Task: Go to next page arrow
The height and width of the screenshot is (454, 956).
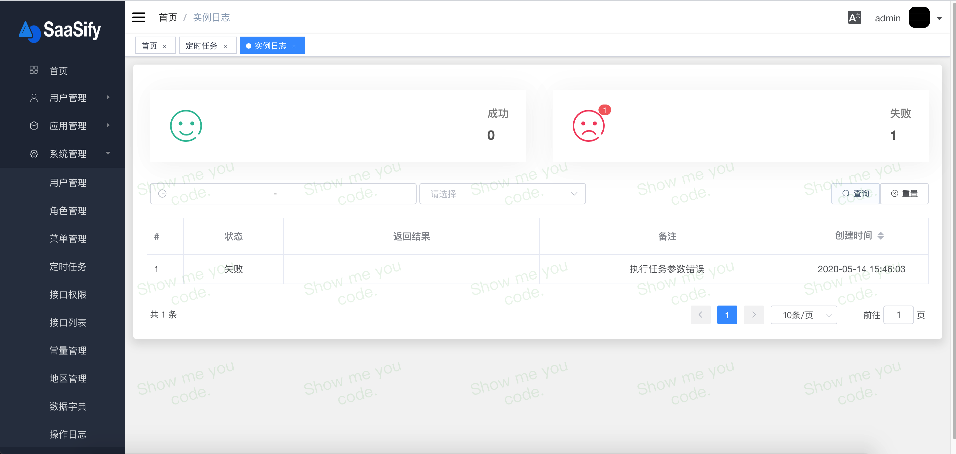Action: coord(754,315)
